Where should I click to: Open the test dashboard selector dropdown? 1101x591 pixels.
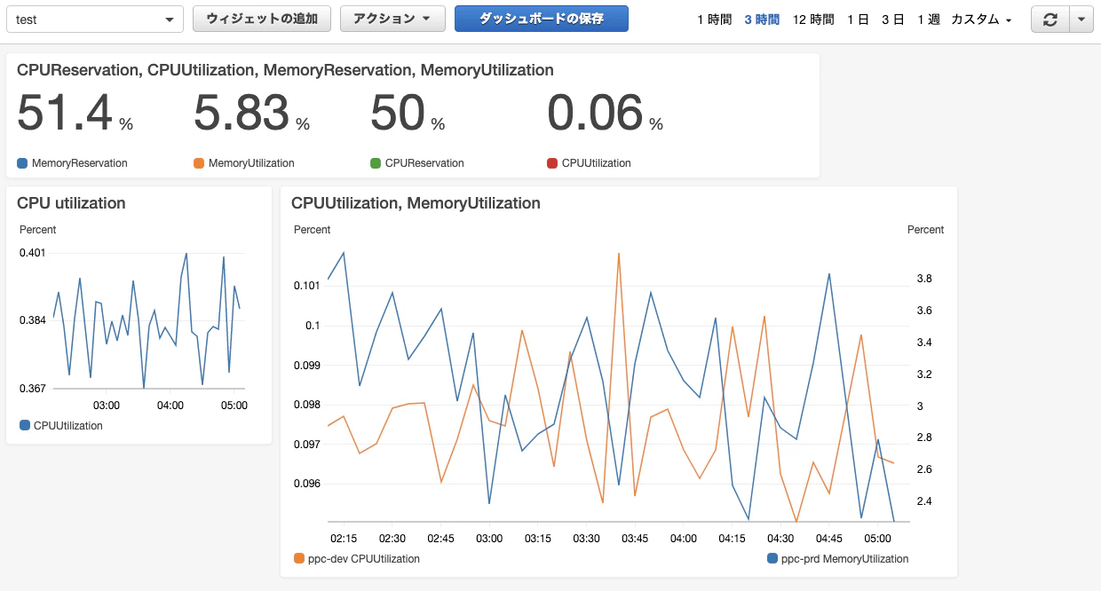[x=95, y=19]
